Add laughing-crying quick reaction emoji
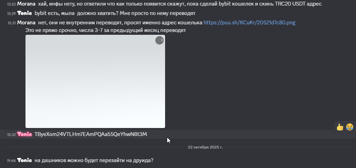356x168 pixels. pos(350,127)
